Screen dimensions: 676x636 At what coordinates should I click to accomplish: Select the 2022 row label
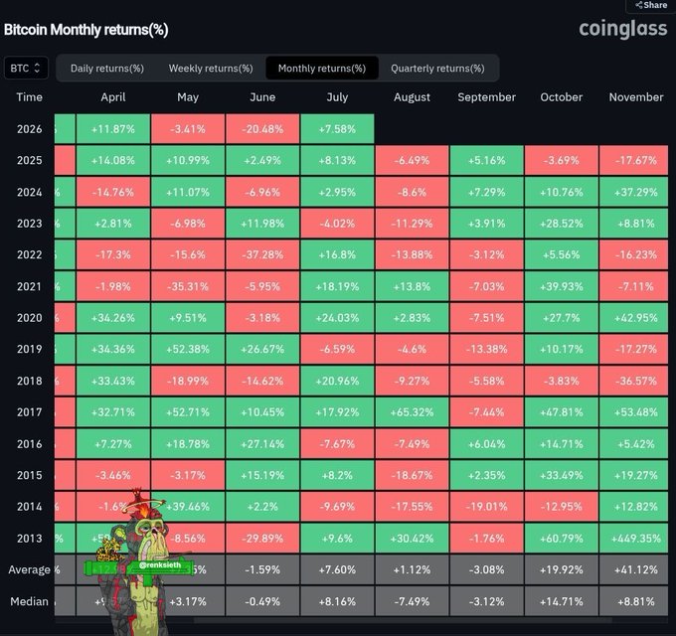click(x=29, y=254)
